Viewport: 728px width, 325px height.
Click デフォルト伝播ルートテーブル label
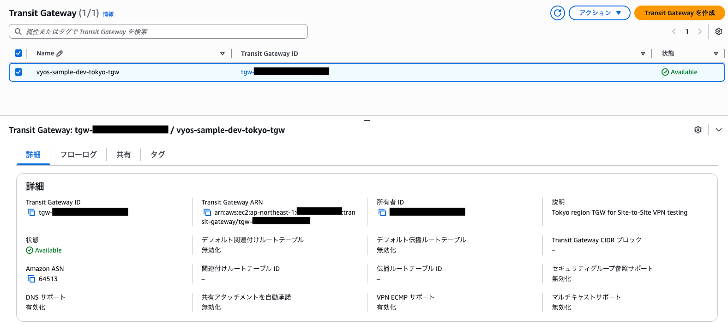tap(421, 240)
